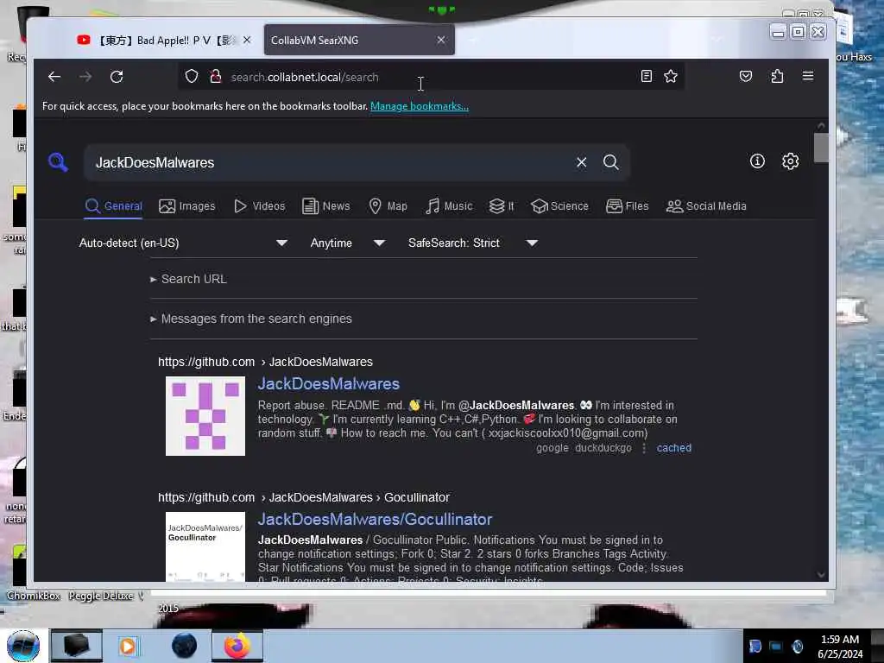Open the Firefox hamburger menu
Viewport: 884px width, 663px height.
pyautogui.click(x=808, y=76)
